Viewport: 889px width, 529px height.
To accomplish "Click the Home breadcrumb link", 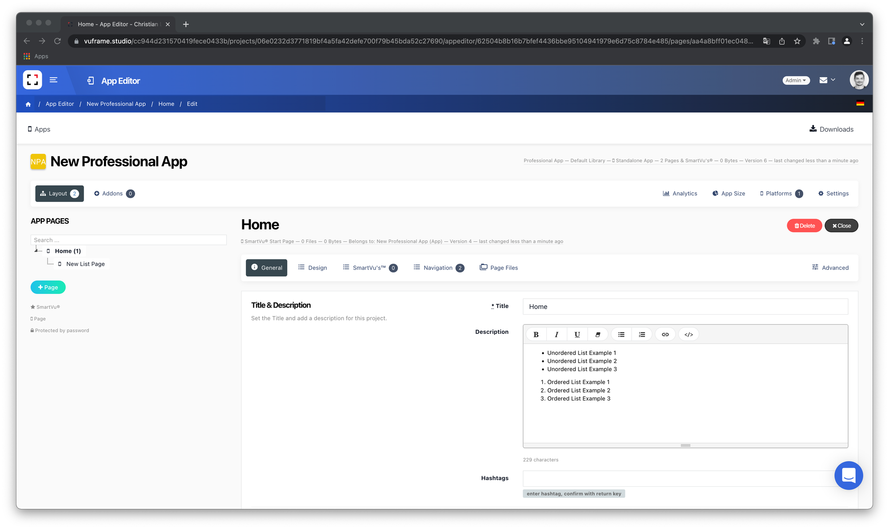I will (166, 104).
